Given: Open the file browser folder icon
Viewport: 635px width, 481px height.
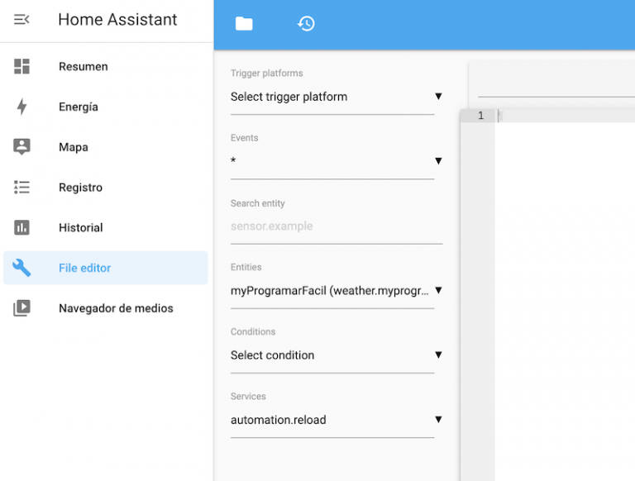Looking at the screenshot, I should pos(244,23).
